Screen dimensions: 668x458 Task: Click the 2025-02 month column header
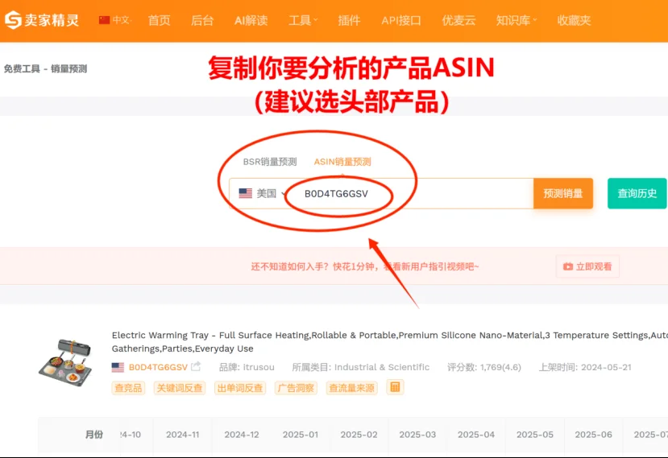[x=359, y=435]
